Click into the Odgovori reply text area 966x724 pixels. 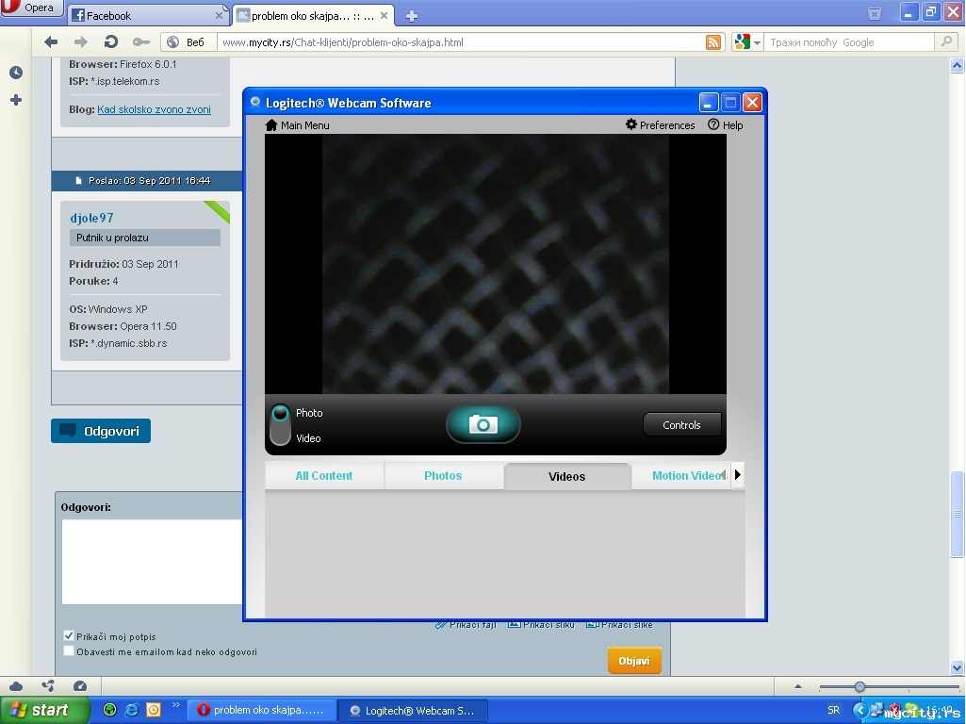pos(152,562)
